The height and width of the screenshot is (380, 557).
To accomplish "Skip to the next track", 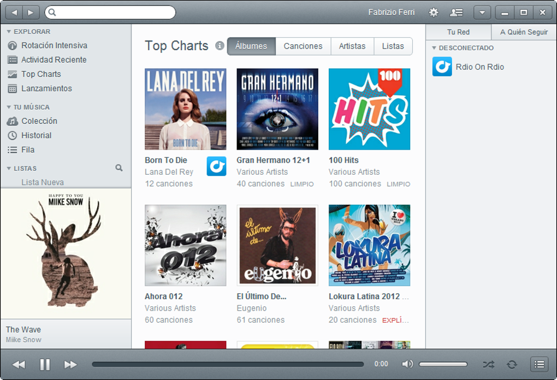I will click(70, 364).
